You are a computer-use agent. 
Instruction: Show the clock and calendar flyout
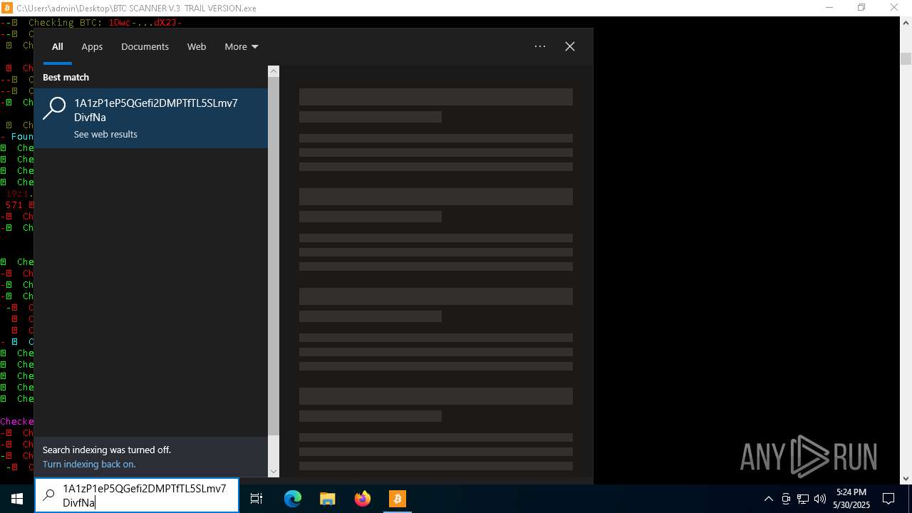coord(851,499)
